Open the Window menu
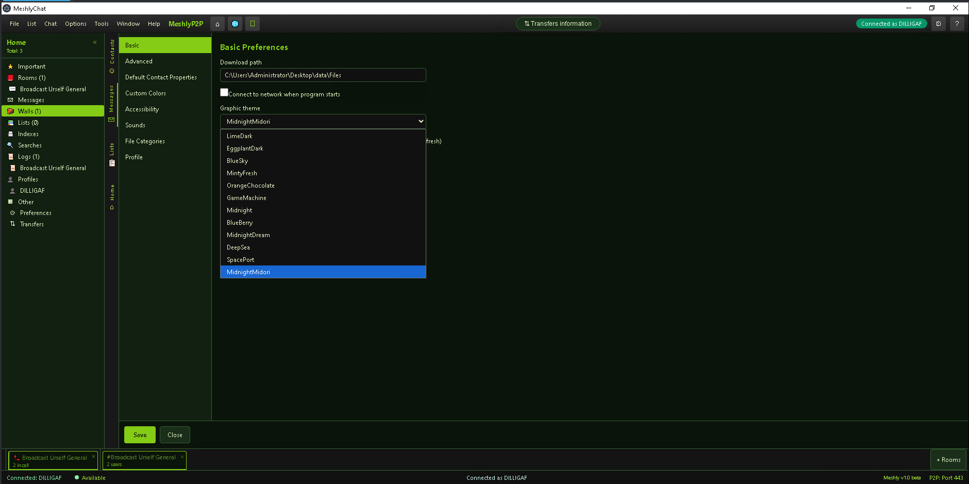969x484 pixels. click(x=128, y=24)
